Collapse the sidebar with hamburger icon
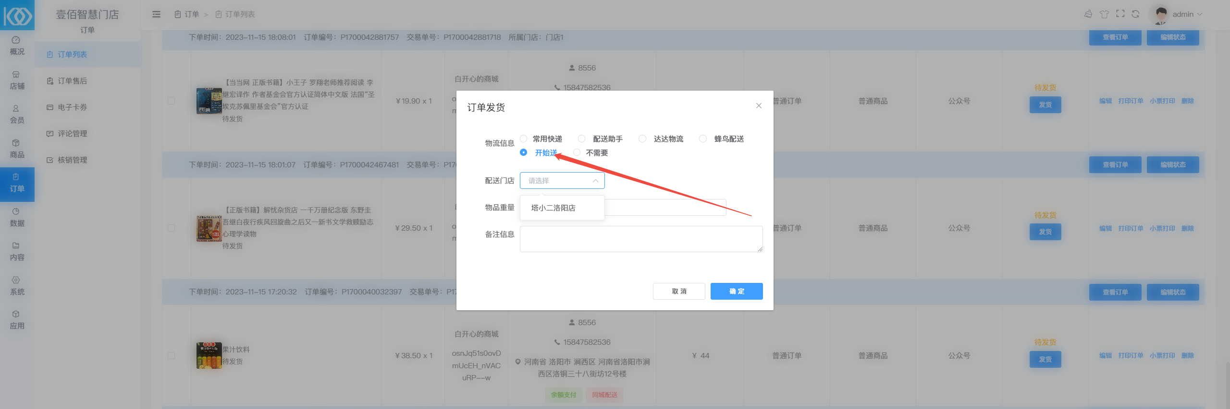1230x409 pixels. coord(156,14)
